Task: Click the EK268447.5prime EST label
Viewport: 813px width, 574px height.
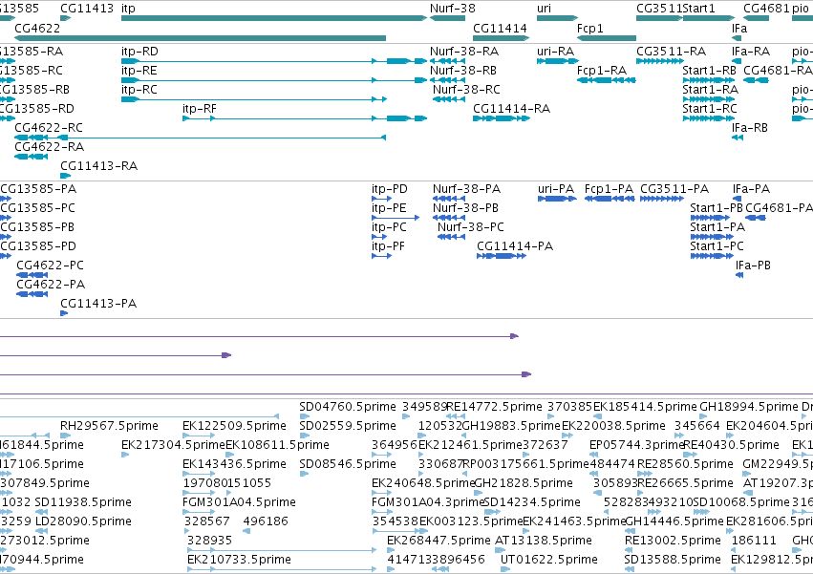Action: [439, 541]
